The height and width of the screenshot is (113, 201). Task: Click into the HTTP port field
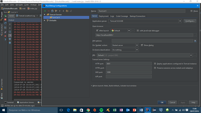[129, 64]
